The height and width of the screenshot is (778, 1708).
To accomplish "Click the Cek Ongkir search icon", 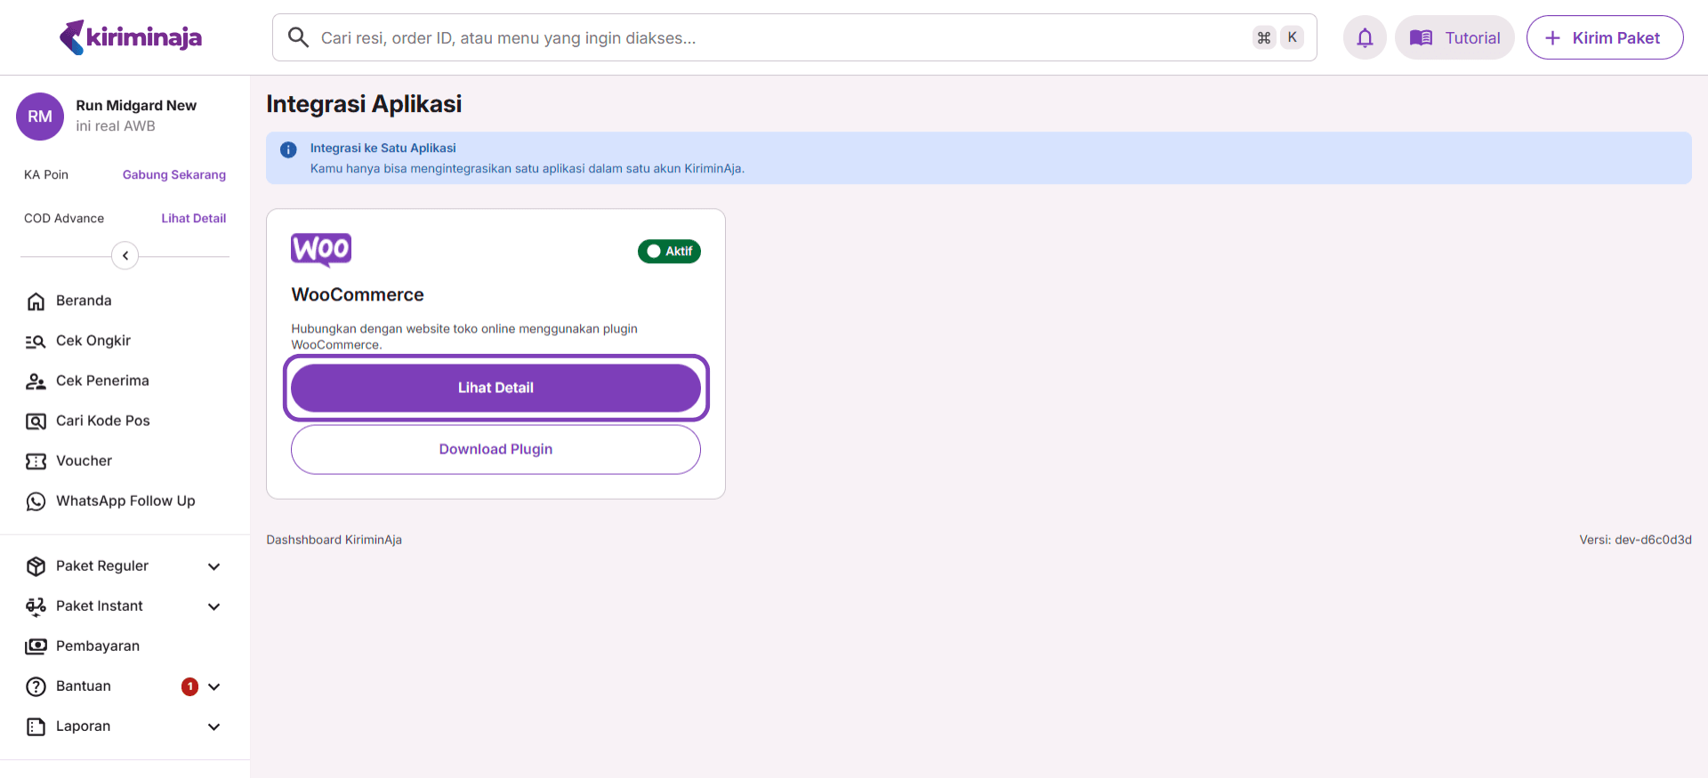I will [36, 341].
